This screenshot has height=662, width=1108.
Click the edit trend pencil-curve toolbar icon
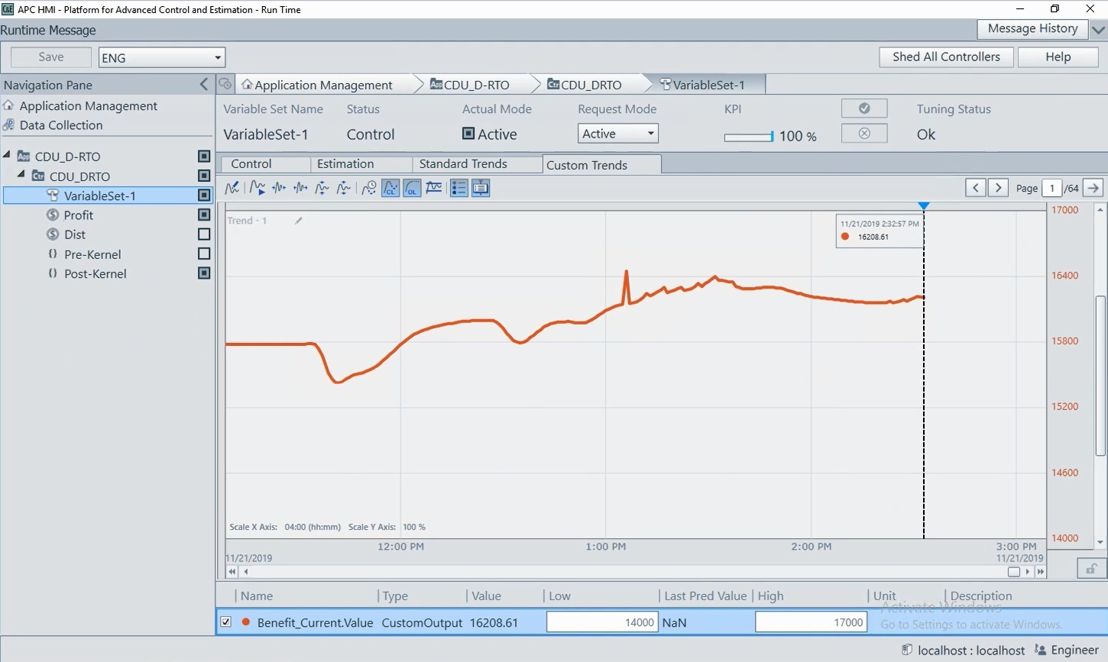(x=232, y=188)
